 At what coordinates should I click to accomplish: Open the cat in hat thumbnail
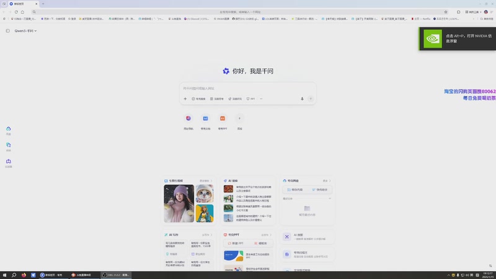205,193
